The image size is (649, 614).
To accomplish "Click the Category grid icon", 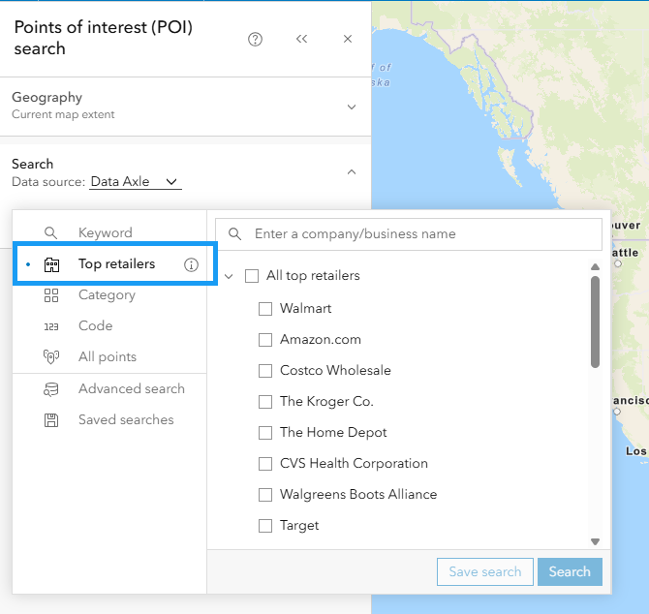I will click(x=51, y=295).
